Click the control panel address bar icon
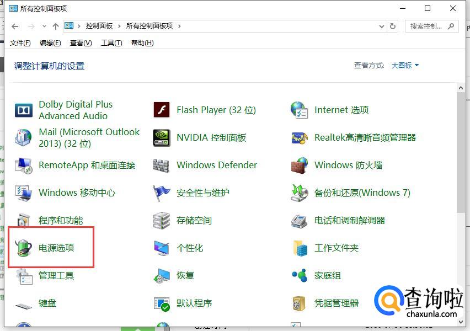This screenshot has height=331, width=470. point(69,26)
